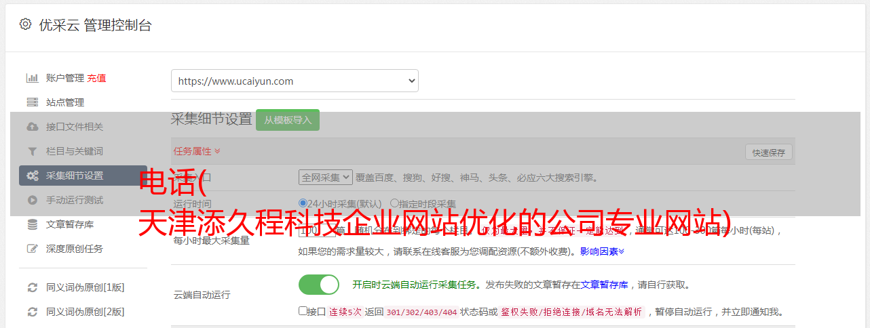Viewport: 870px width, 328px height.
Task: Toggle the 云端自动运行 switch off
Action: point(319,285)
